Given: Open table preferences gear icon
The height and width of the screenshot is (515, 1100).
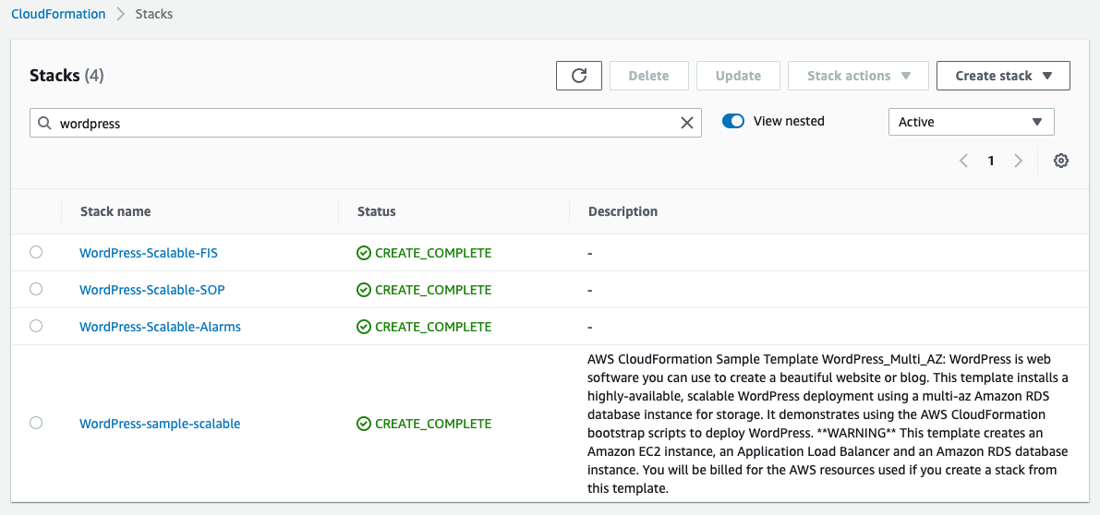Looking at the screenshot, I should [x=1060, y=162].
